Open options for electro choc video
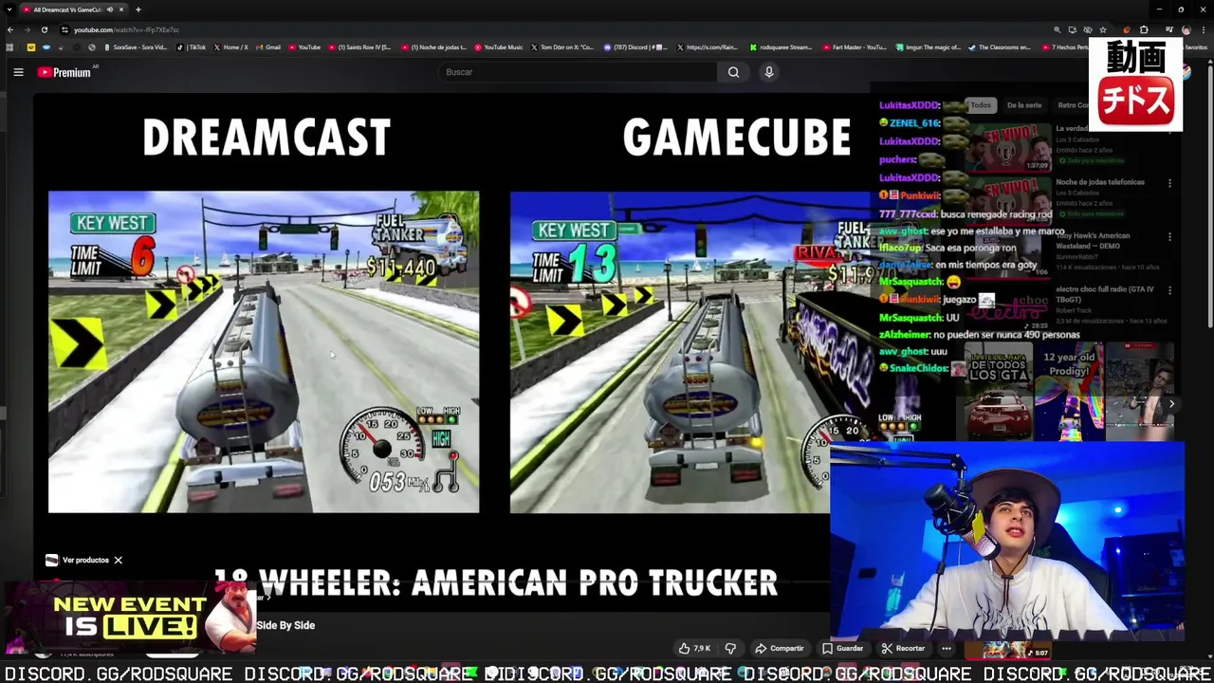The height and width of the screenshot is (683, 1214). point(1169,290)
